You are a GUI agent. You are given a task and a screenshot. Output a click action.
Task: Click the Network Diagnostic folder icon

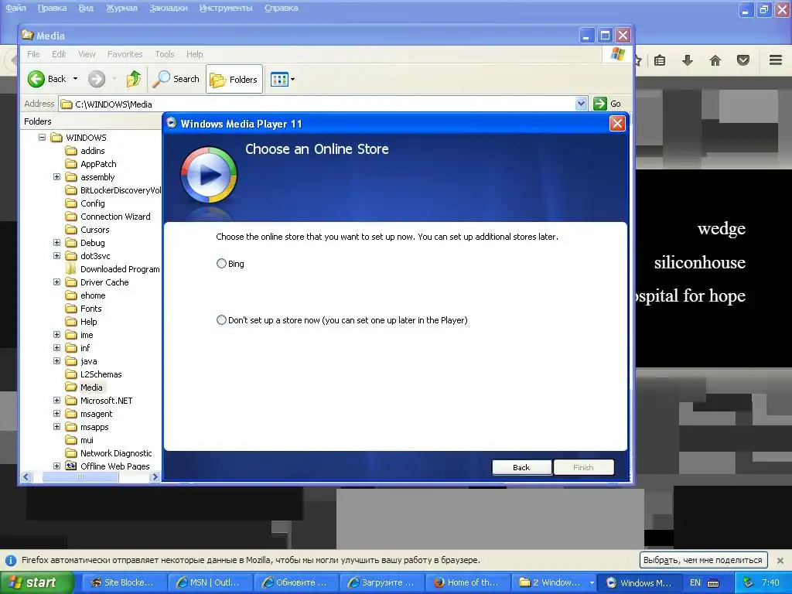point(71,452)
